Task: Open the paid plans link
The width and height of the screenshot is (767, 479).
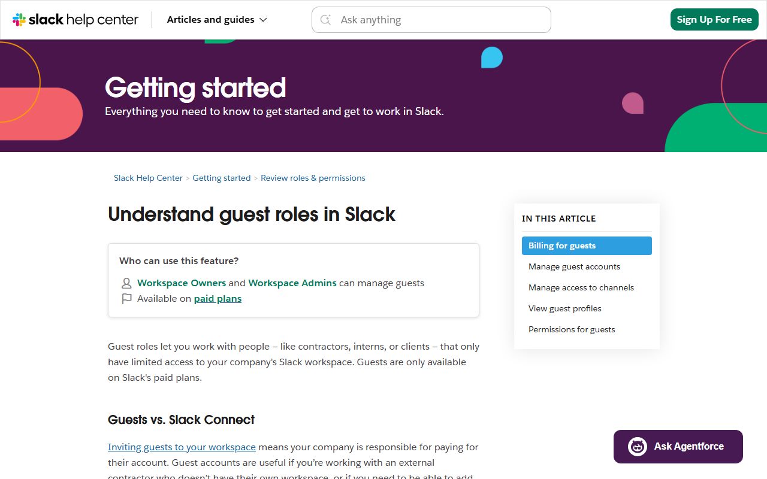Action: point(218,299)
